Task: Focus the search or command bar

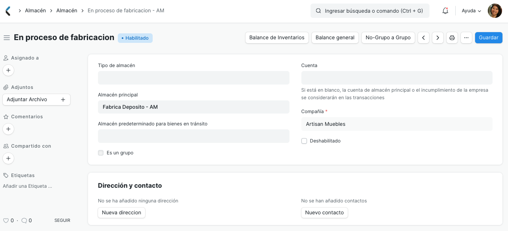Action: point(370,11)
